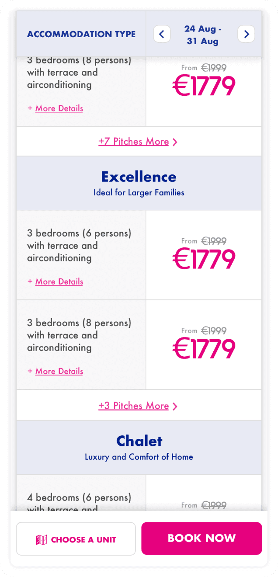Open More Details for Excellence 8 persons
The height and width of the screenshot is (577, 278).
(59, 371)
